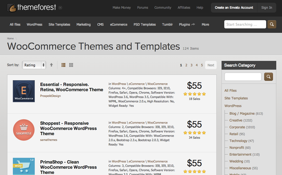Screen dimensions: 282x175
Task: Go to the Next results page
Action: pos(211,65)
